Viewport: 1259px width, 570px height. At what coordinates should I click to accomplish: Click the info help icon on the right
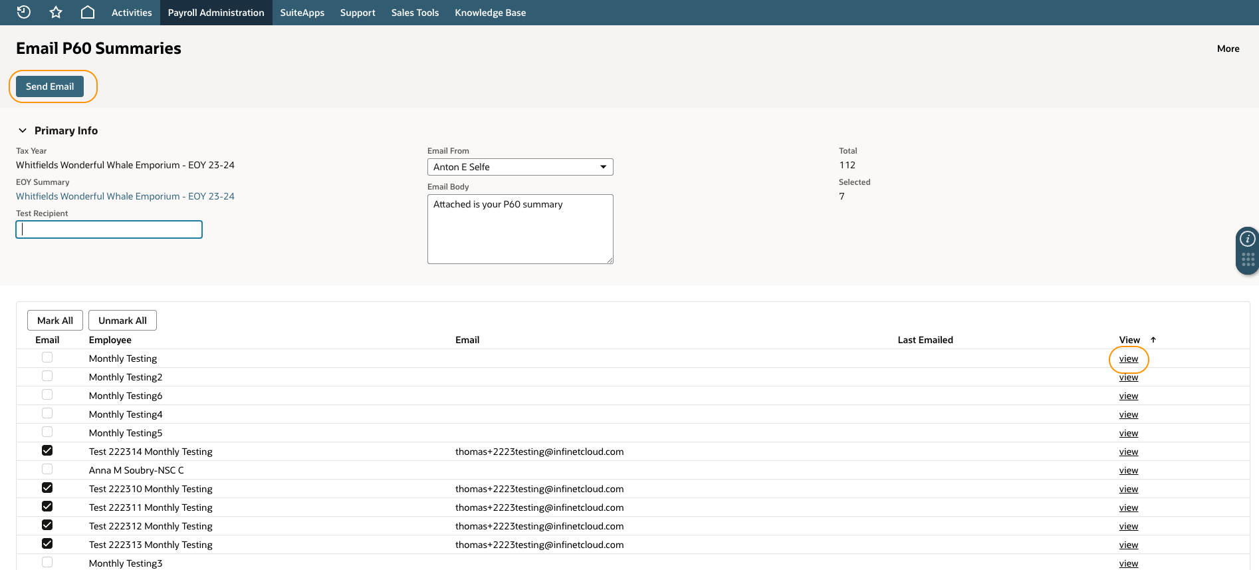pyautogui.click(x=1248, y=239)
